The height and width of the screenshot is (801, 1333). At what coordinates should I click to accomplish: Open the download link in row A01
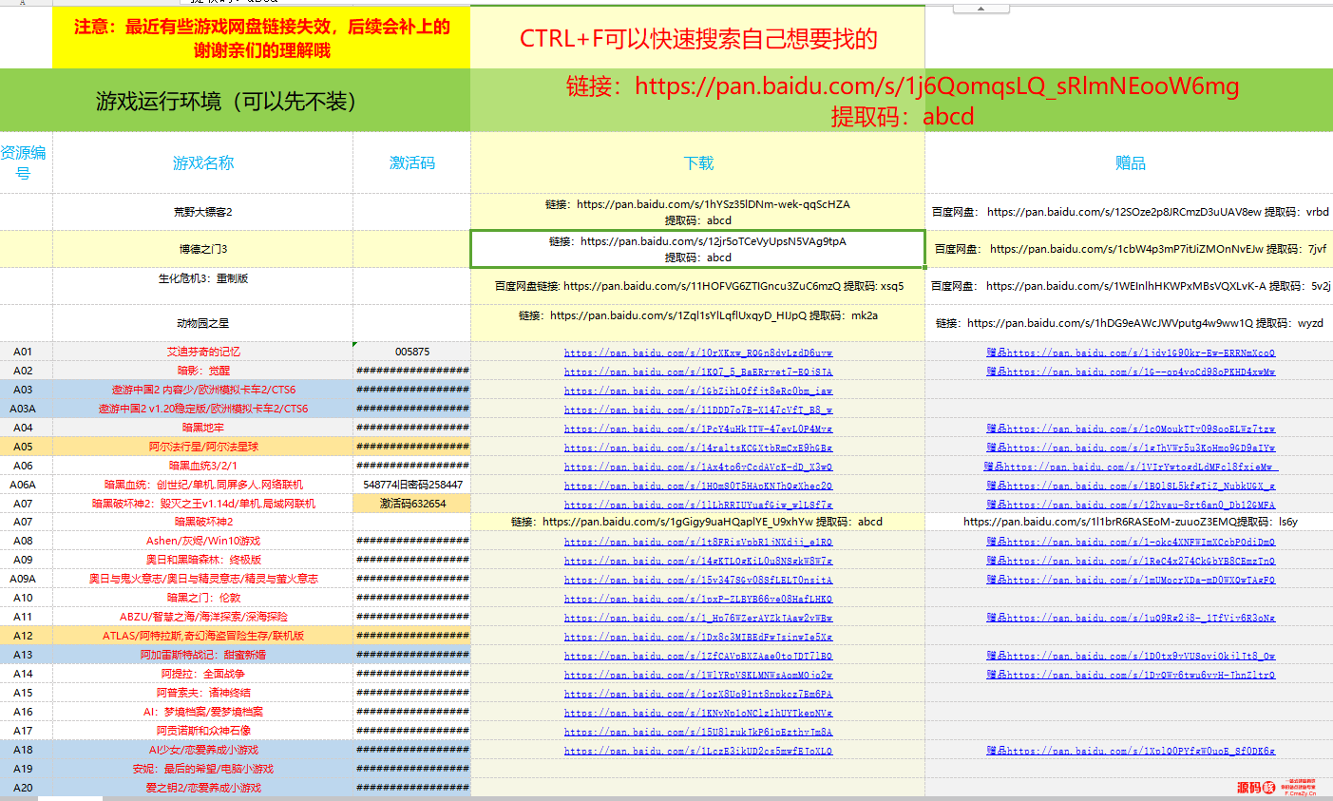698,353
